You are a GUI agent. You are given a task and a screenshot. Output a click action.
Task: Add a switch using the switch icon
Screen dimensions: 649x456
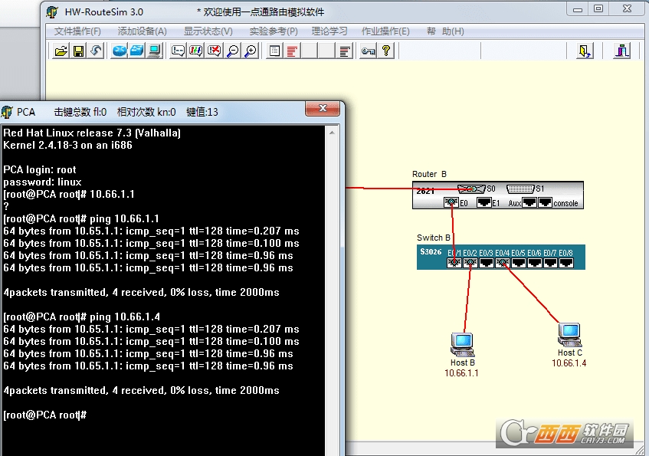pyautogui.click(x=137, y=51)
